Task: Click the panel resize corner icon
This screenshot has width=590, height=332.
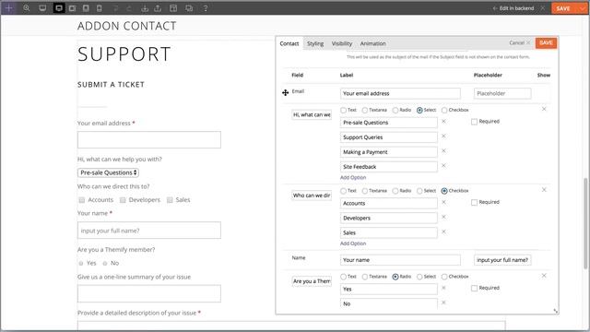Action: (x=555, y=311)
